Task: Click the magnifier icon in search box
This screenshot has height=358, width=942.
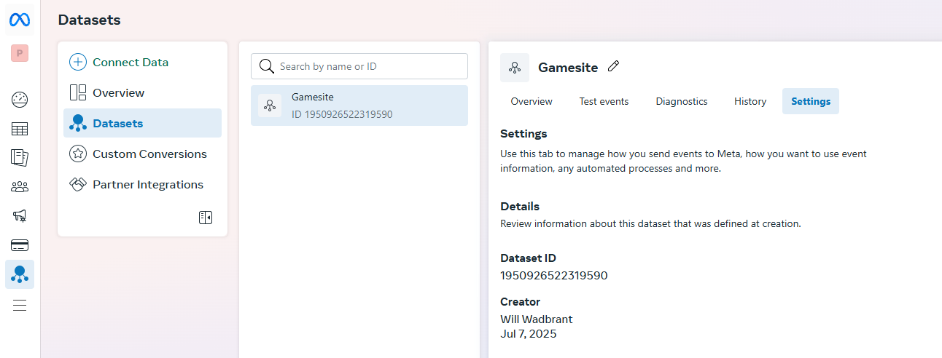Action: click(267, 66)
